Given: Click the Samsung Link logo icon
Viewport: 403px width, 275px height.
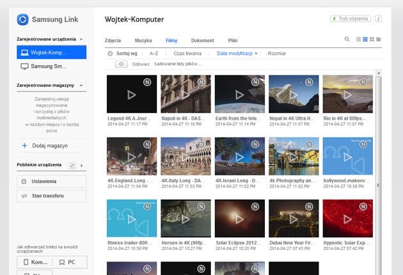Looking at the screenshot, I should 22,20.
